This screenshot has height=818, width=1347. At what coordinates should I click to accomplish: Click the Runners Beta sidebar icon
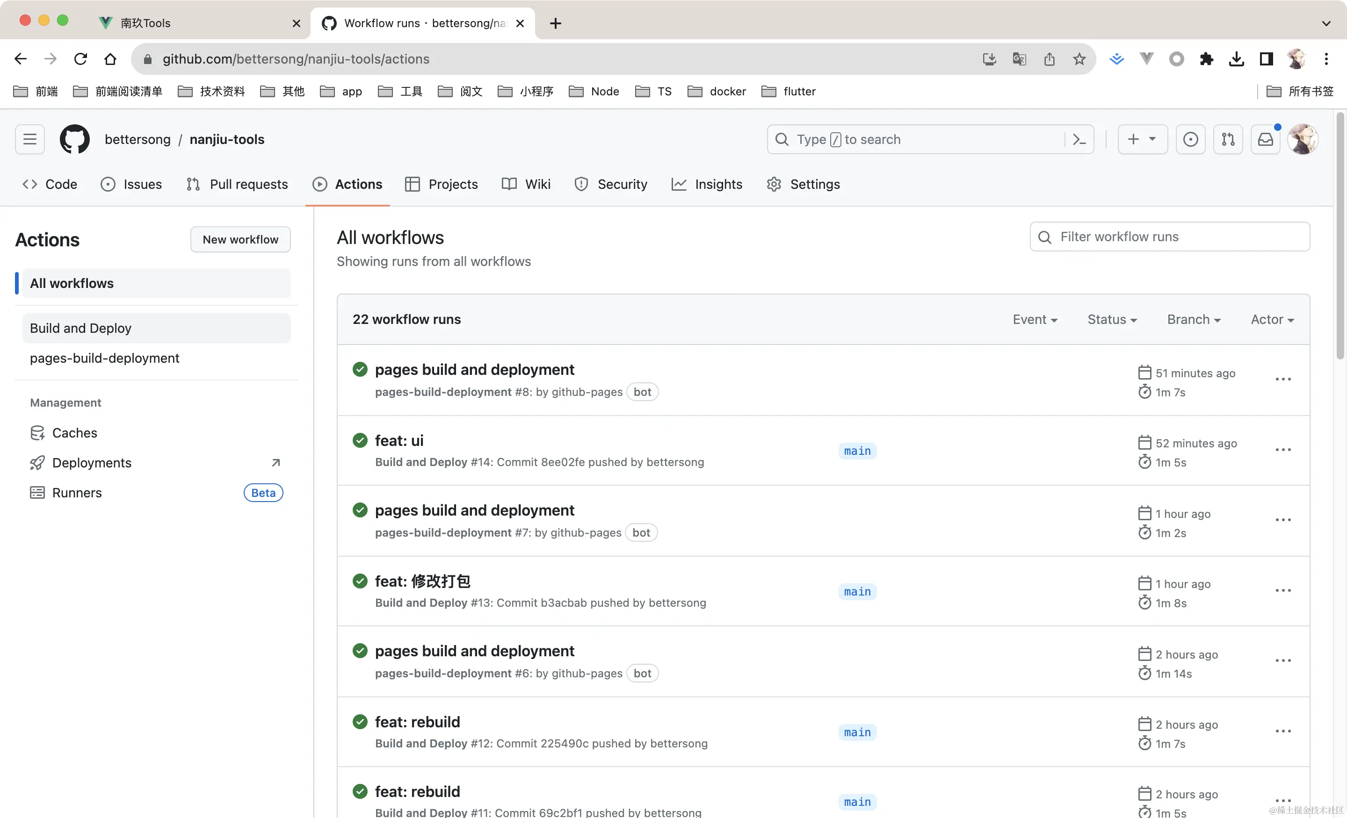coord(36,492)
